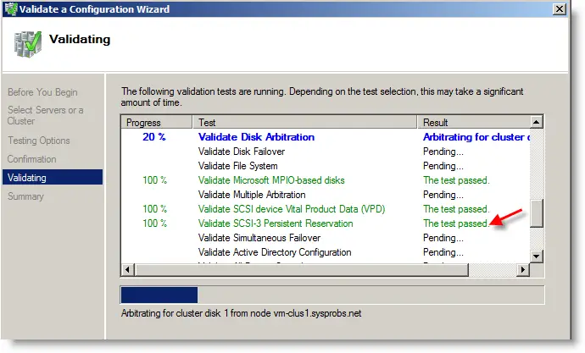Click the overall validation progress bar
This screenshot has width=585, height=353.
[332, 295]
